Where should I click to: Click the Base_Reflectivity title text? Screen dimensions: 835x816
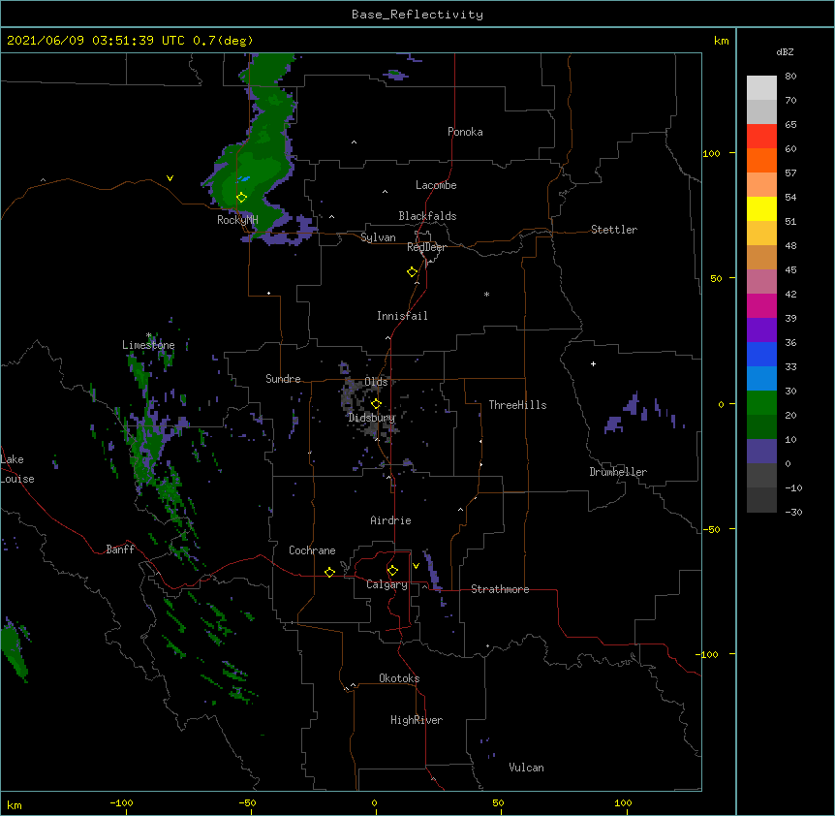click(417, 15)
